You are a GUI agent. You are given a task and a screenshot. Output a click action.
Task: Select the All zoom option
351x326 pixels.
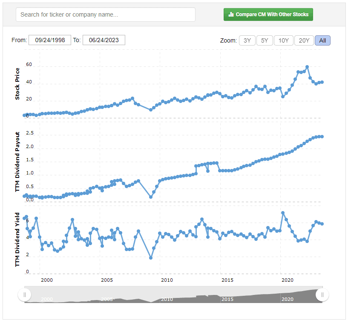click(322, 40)
